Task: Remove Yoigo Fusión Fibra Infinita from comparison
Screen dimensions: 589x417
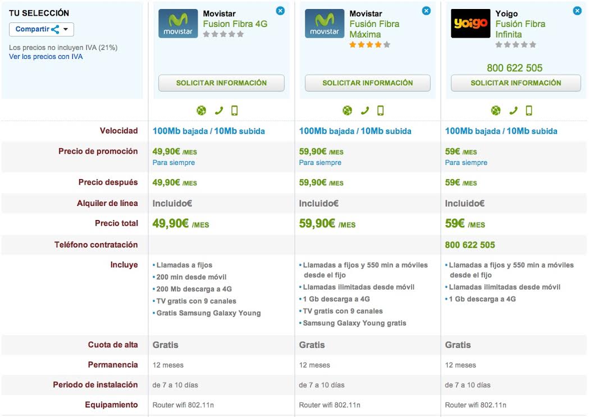Action: pos(577,11)
